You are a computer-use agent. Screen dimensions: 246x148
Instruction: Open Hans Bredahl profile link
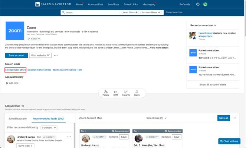(x=205, y=33)
